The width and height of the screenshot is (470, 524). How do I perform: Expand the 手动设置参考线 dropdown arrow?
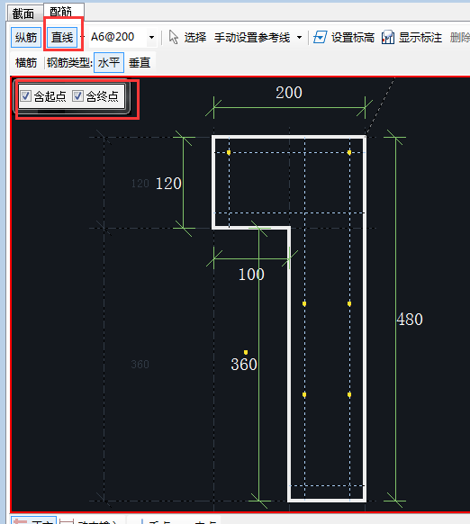299,37
